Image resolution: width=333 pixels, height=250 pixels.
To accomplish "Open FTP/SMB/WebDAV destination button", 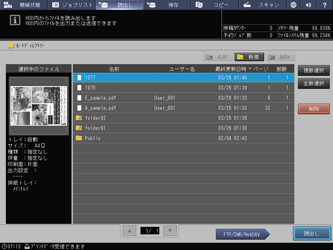I will pyautogui.click(x=242, y=235).
